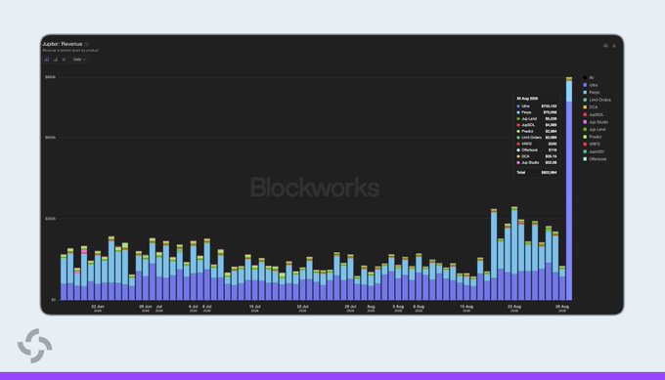Toggle the Jup Studio legend entry
This screenshot has width=665, height=380.
point(595,122)
